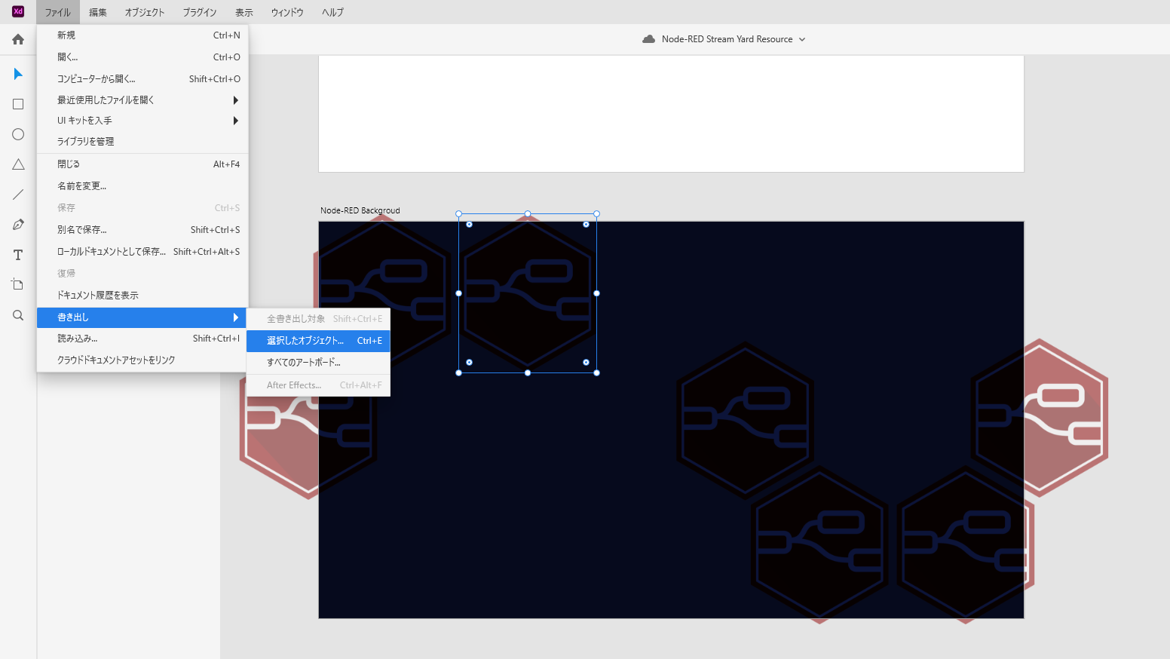Select the Rectangle tool
The image size is (1170, 659).
tap(18, 104)
